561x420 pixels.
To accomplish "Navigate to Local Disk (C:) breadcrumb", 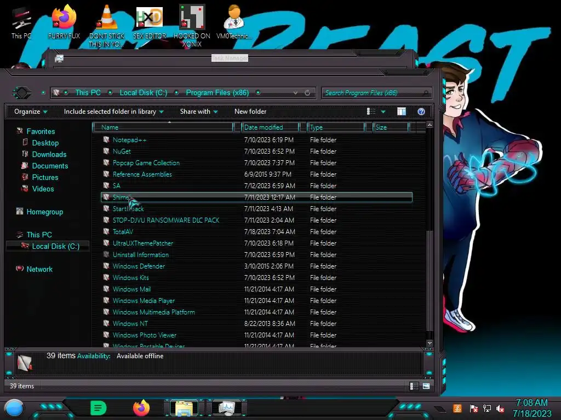I will tap(144, 93).
